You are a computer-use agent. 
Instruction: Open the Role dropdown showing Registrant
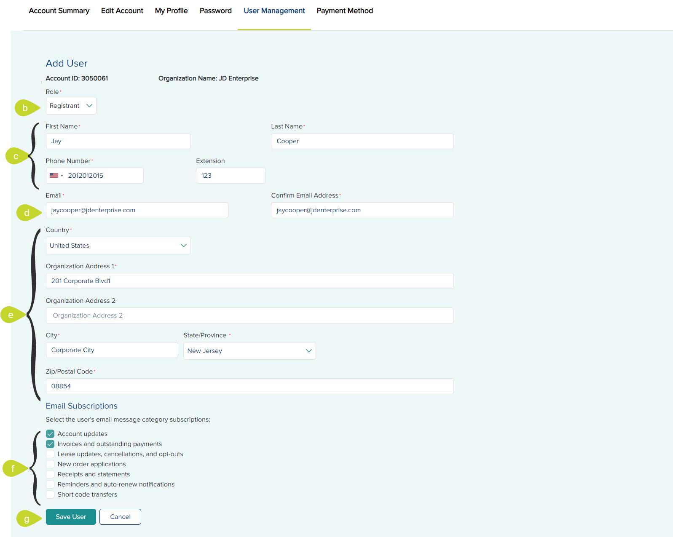click(71, 106)
